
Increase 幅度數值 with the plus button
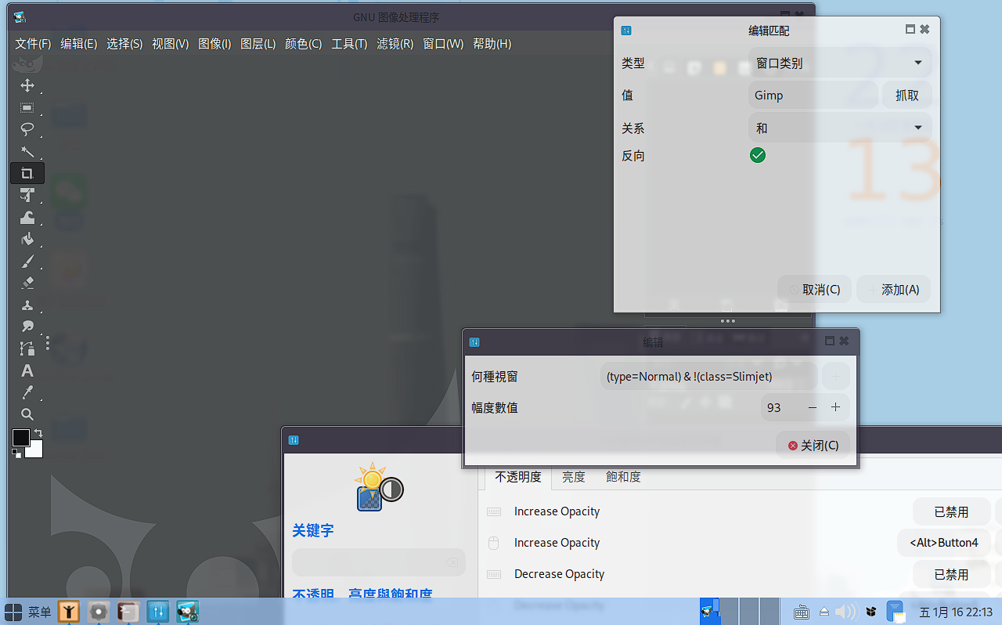(836, 407)
